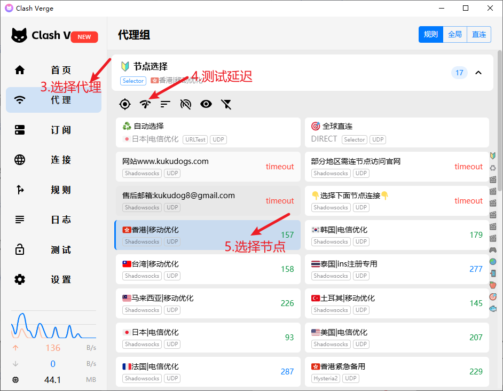Click the URLTest tag on the 自动选择 card
This screenshot has height=391, width=503.
(195, 139)
